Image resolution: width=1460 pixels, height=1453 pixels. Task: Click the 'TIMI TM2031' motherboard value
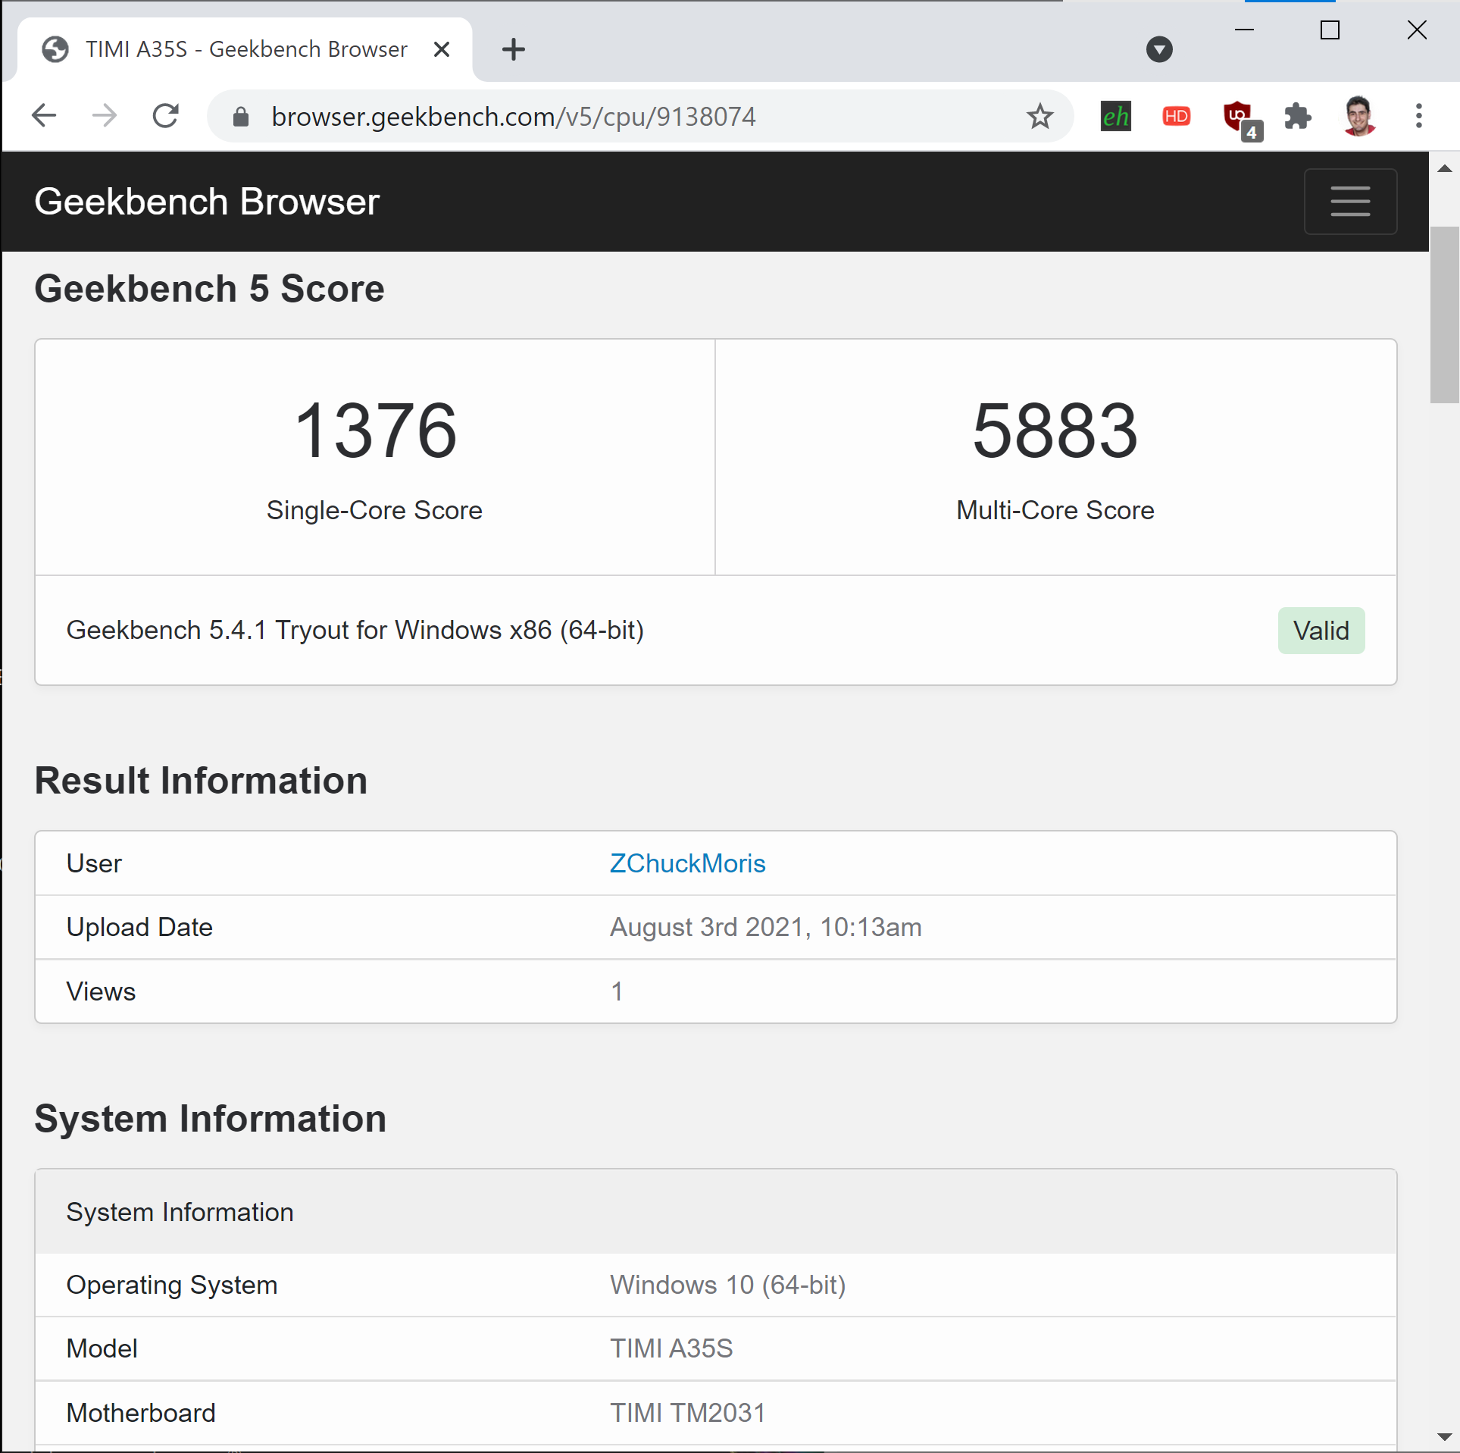(687, 1413)
